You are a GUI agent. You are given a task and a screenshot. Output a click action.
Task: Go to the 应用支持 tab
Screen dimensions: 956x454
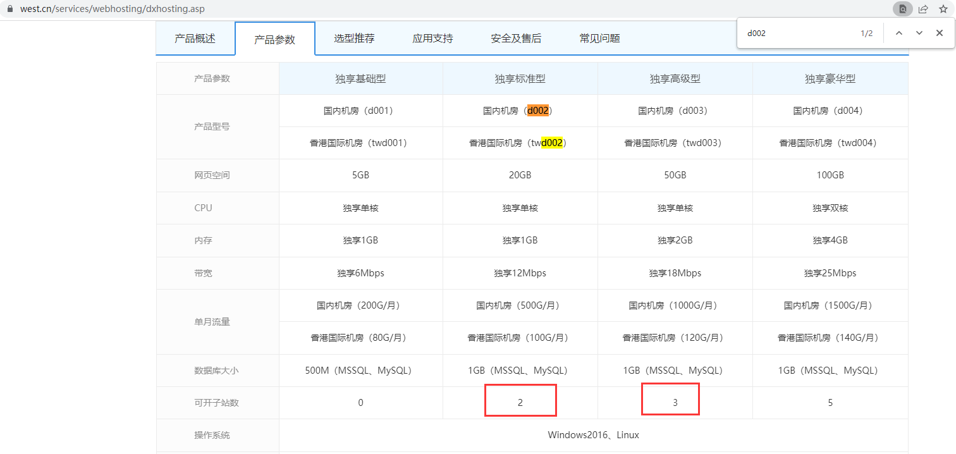point(432,39)
